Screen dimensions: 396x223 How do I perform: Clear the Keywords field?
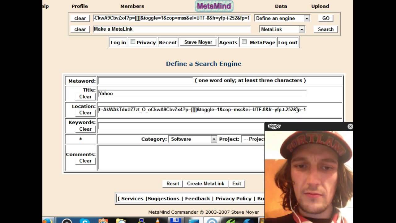pyautogui.click(x=85, y=129)
